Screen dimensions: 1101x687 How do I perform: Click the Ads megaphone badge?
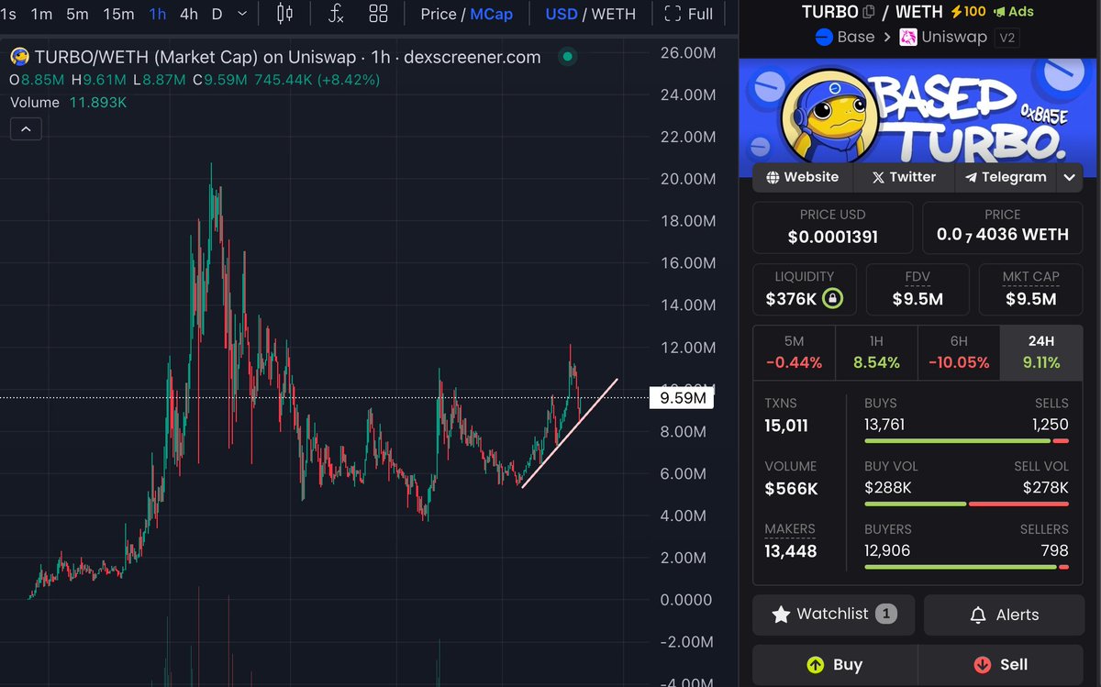pyautogui.click(x=1014, y=12)
